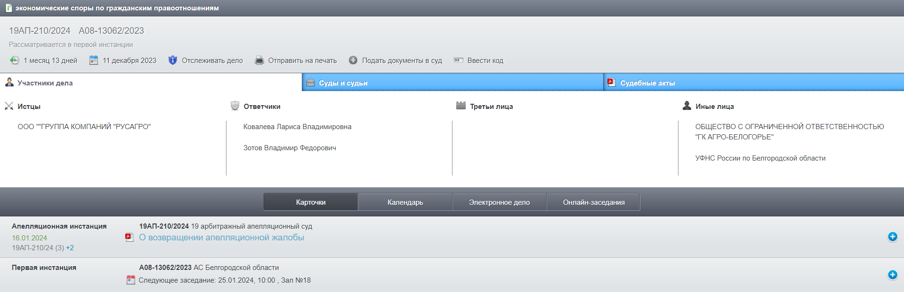904x292 pixels.
Task: Click 1 месяц 13 дней duration text
Action: (x=50, y=61)
